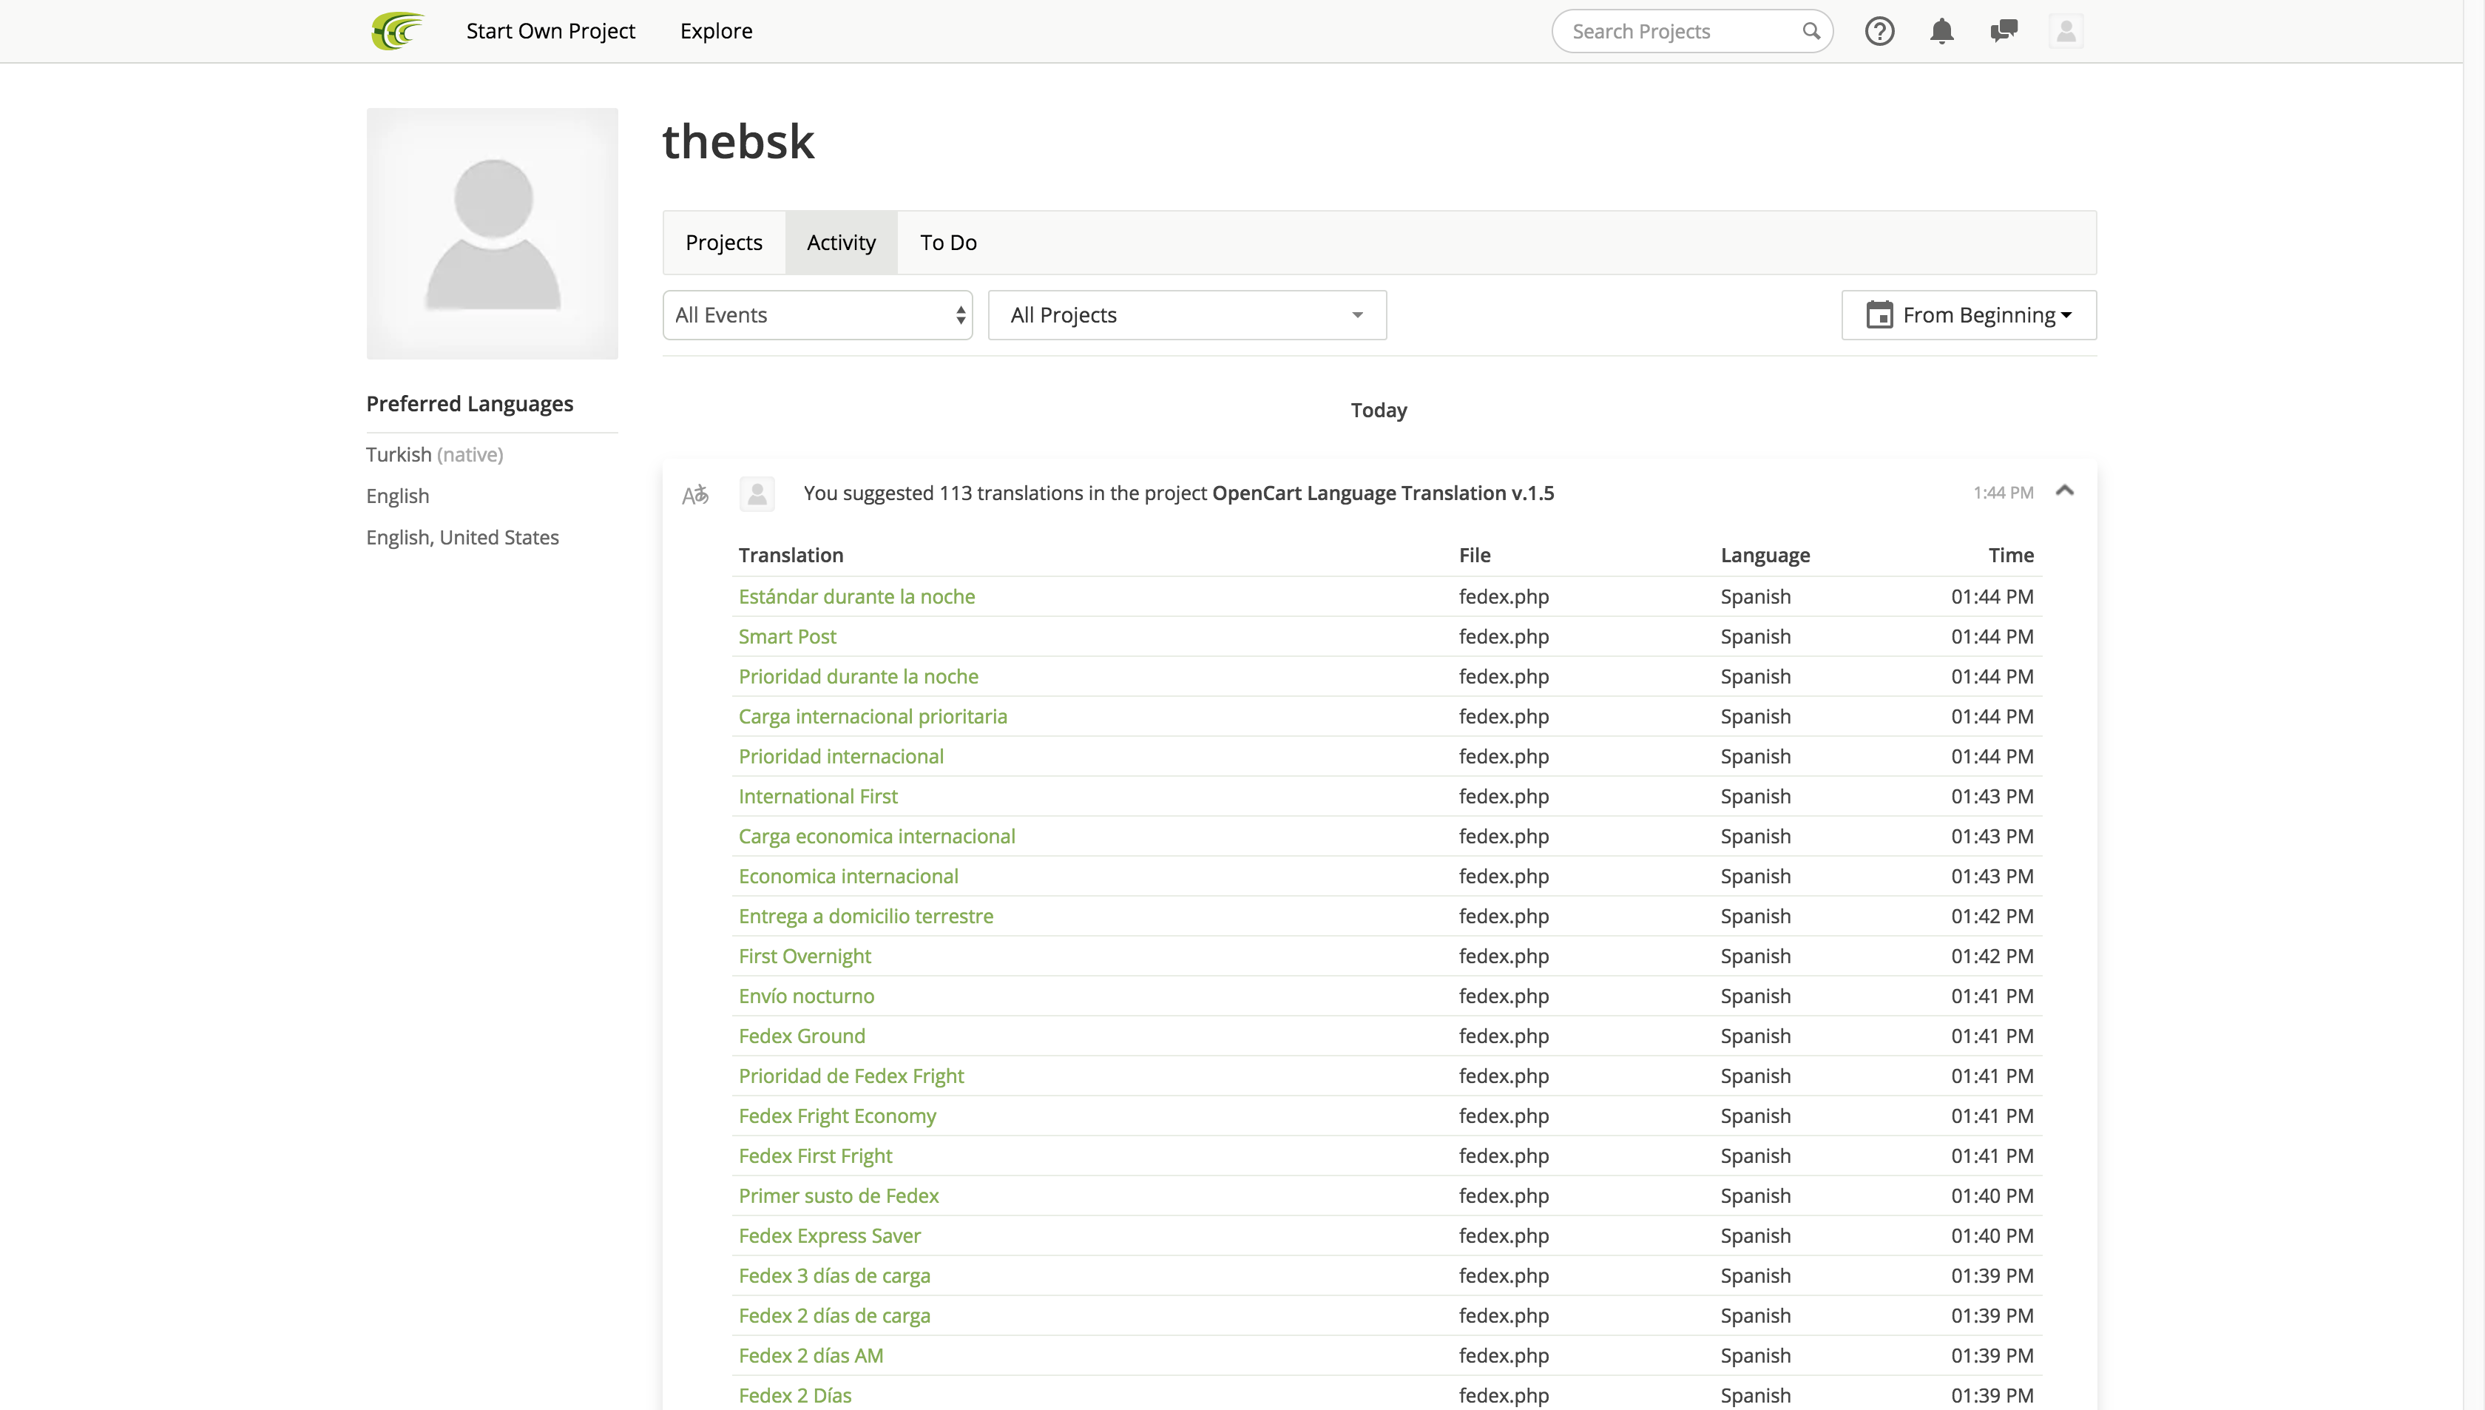2485x1410 pixels.
Task: Open the notifications bell
Action: point(1941,31)
